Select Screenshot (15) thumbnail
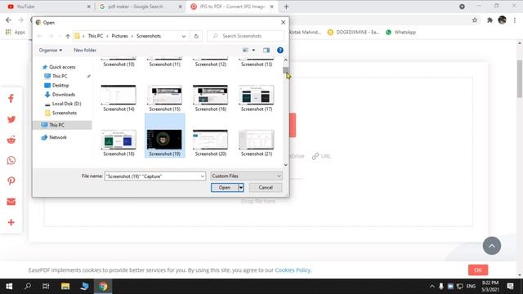 click(164, 98)
